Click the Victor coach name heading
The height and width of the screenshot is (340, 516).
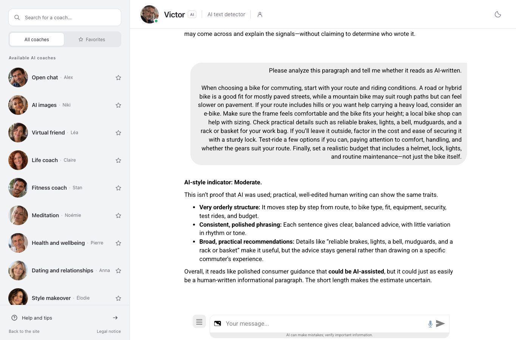coord(175,14)
